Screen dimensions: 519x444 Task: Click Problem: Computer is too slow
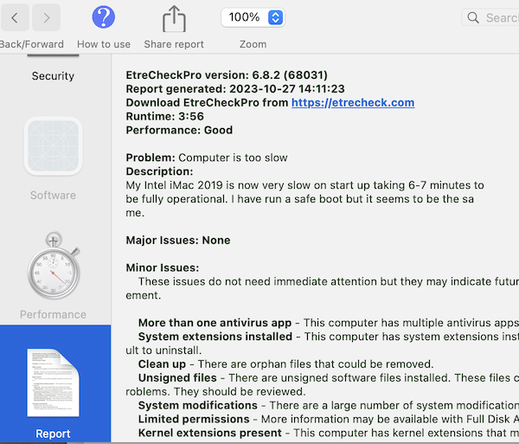[x=207, y=158]
